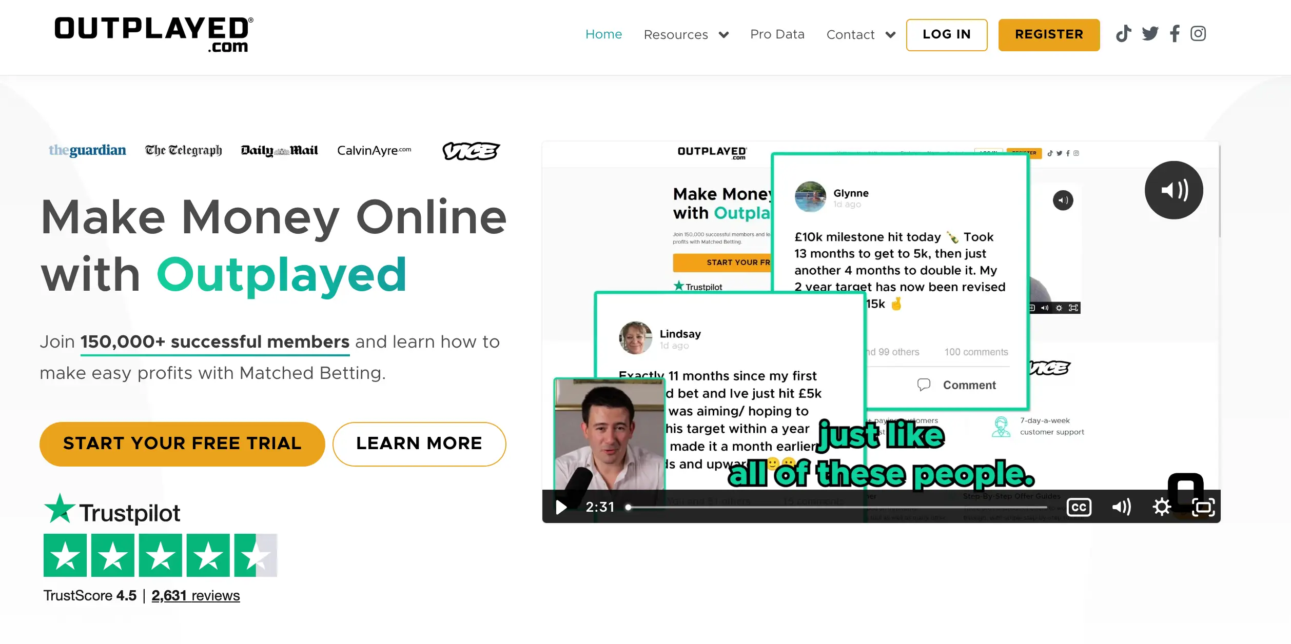The width and height of the screenshot is (1291, 644).
Task: Click START YOUR FREE TRIAL button
Action: [182, 444]
